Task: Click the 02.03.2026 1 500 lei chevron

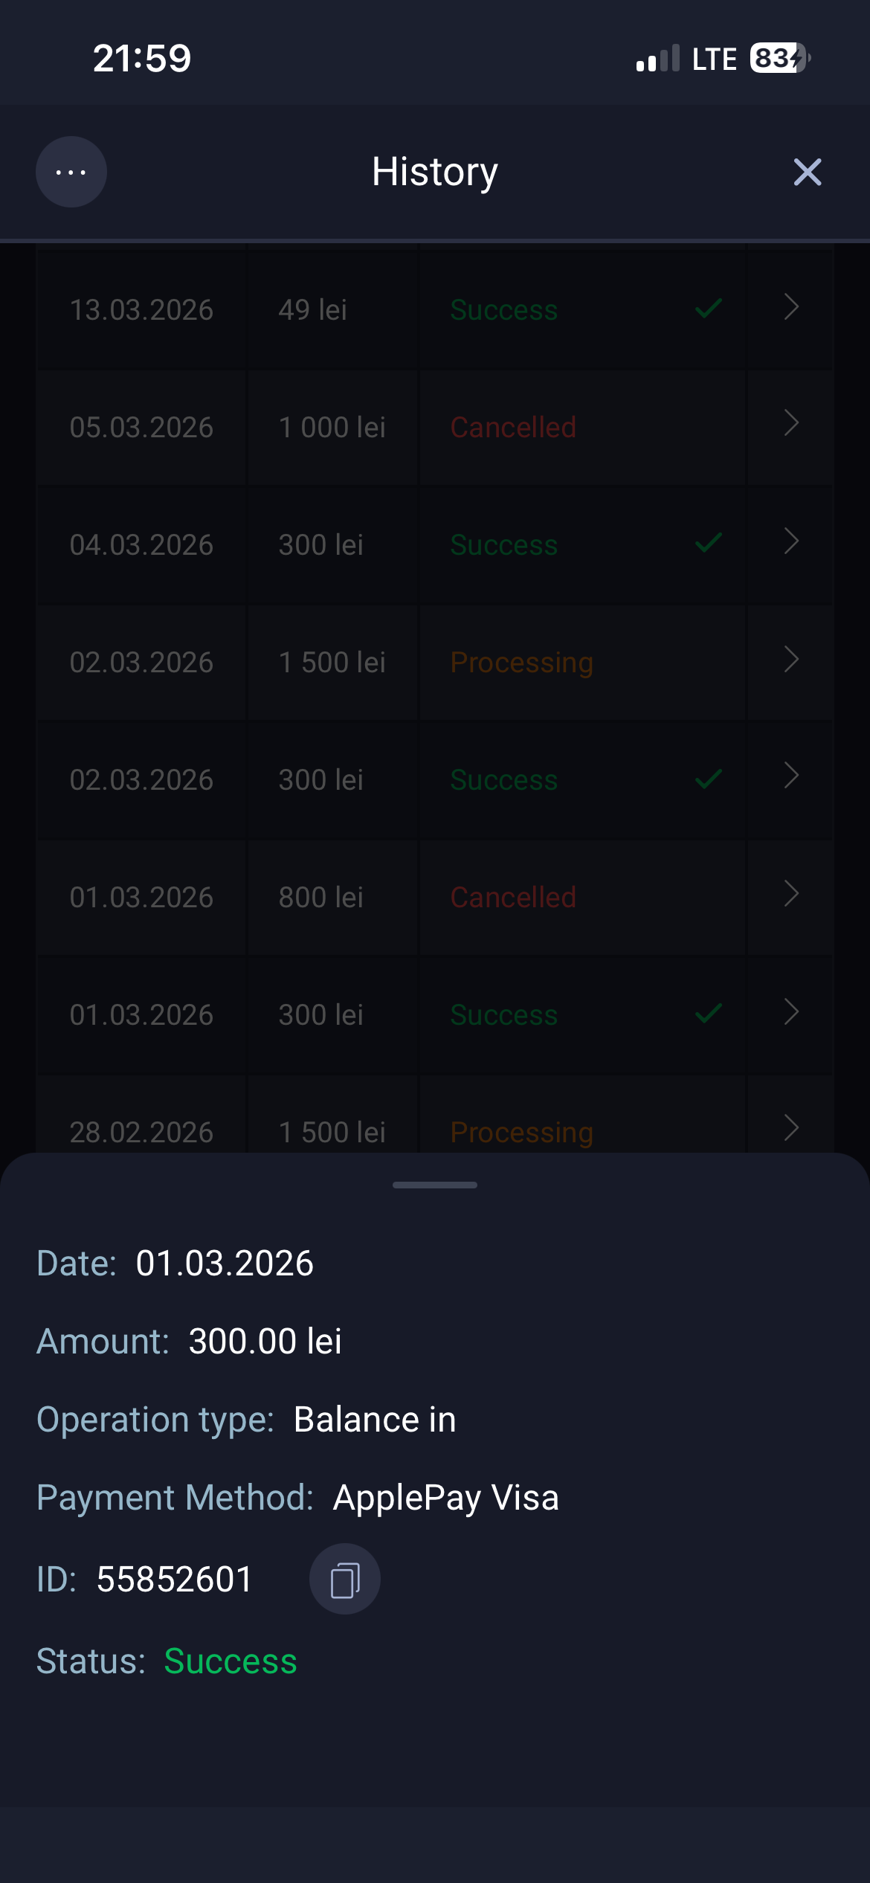Action: [791, 659]
